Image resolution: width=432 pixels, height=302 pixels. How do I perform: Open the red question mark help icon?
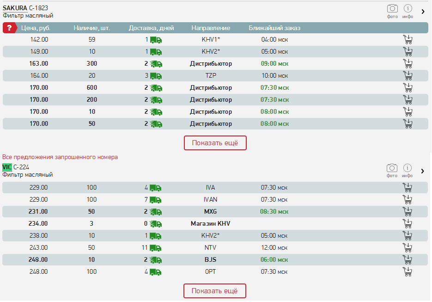[x=9, y=28]
